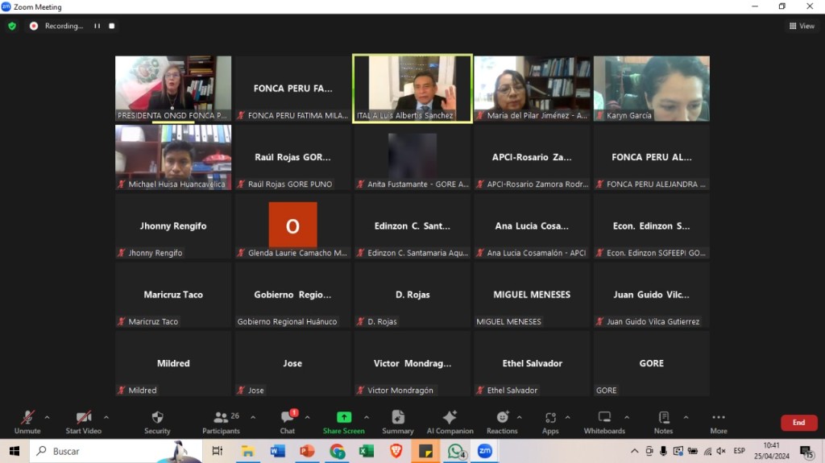Image resolution: width=825 pixels, height=463 pixels.
Task: Start sharing with Share Screen
Action: [343, 421]
